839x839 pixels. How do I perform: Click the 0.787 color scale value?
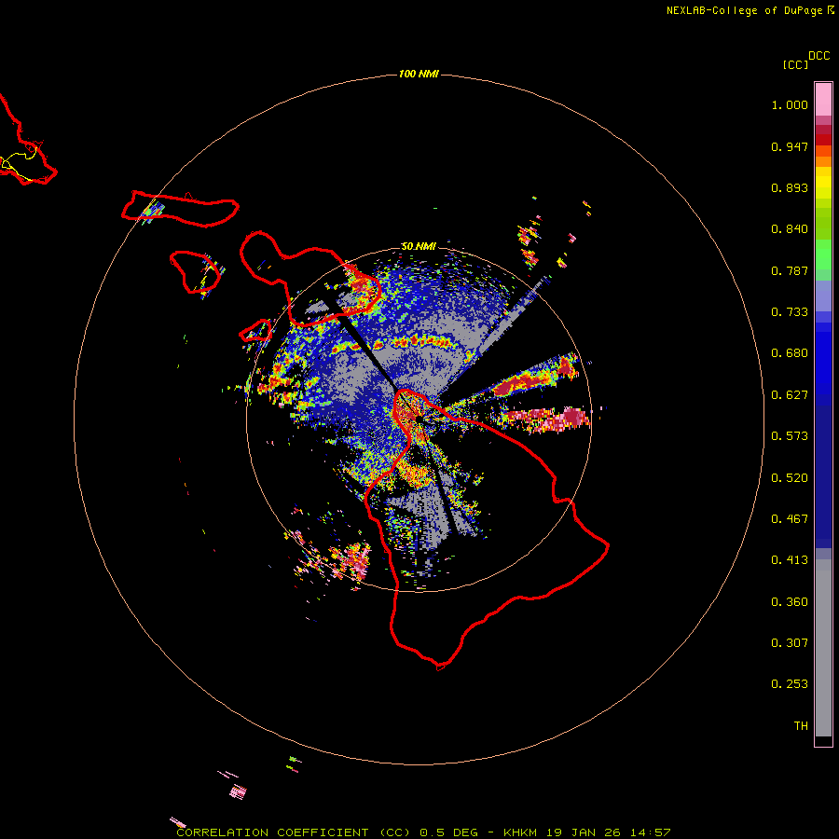click(x=790, y=270)
